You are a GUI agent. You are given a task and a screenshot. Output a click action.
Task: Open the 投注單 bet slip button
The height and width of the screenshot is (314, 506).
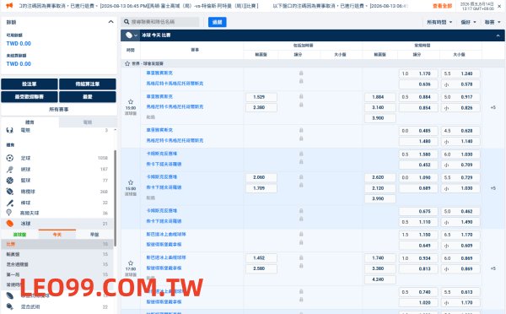[30, 84]
